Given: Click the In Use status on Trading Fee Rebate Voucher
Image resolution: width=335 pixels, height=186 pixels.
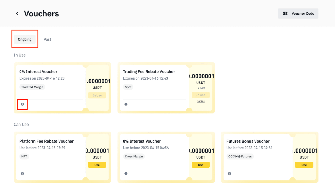Looking at the screenshot, I should [200, 95].
